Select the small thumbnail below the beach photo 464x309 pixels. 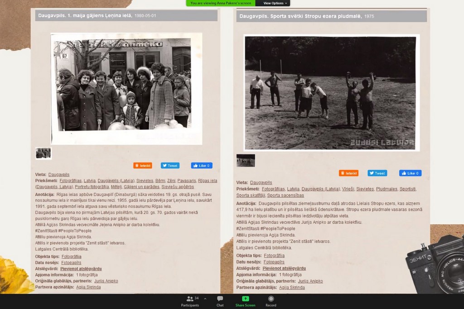pos(246,161)
